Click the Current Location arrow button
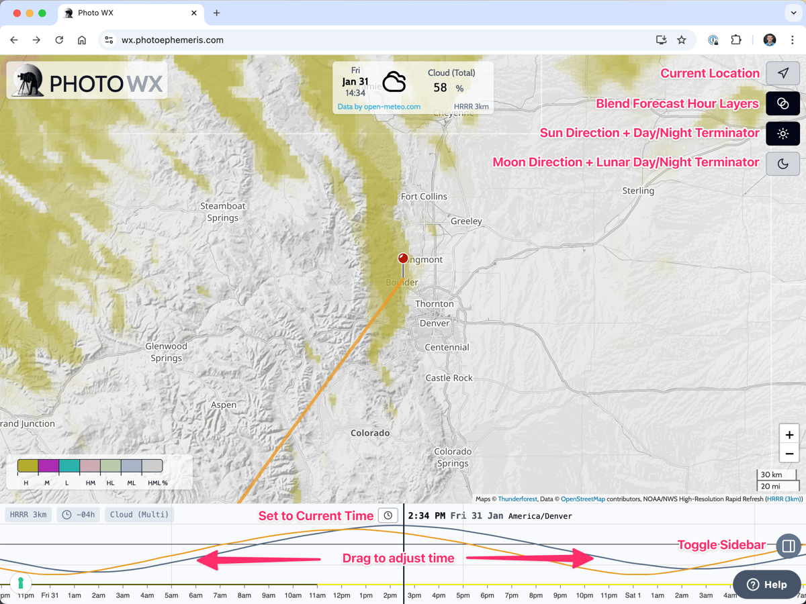 click(x=783, y=73)
